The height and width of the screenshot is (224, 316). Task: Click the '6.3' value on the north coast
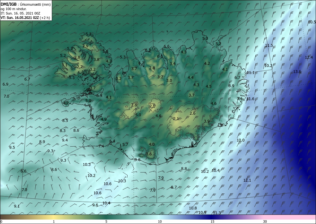[148, 50]
